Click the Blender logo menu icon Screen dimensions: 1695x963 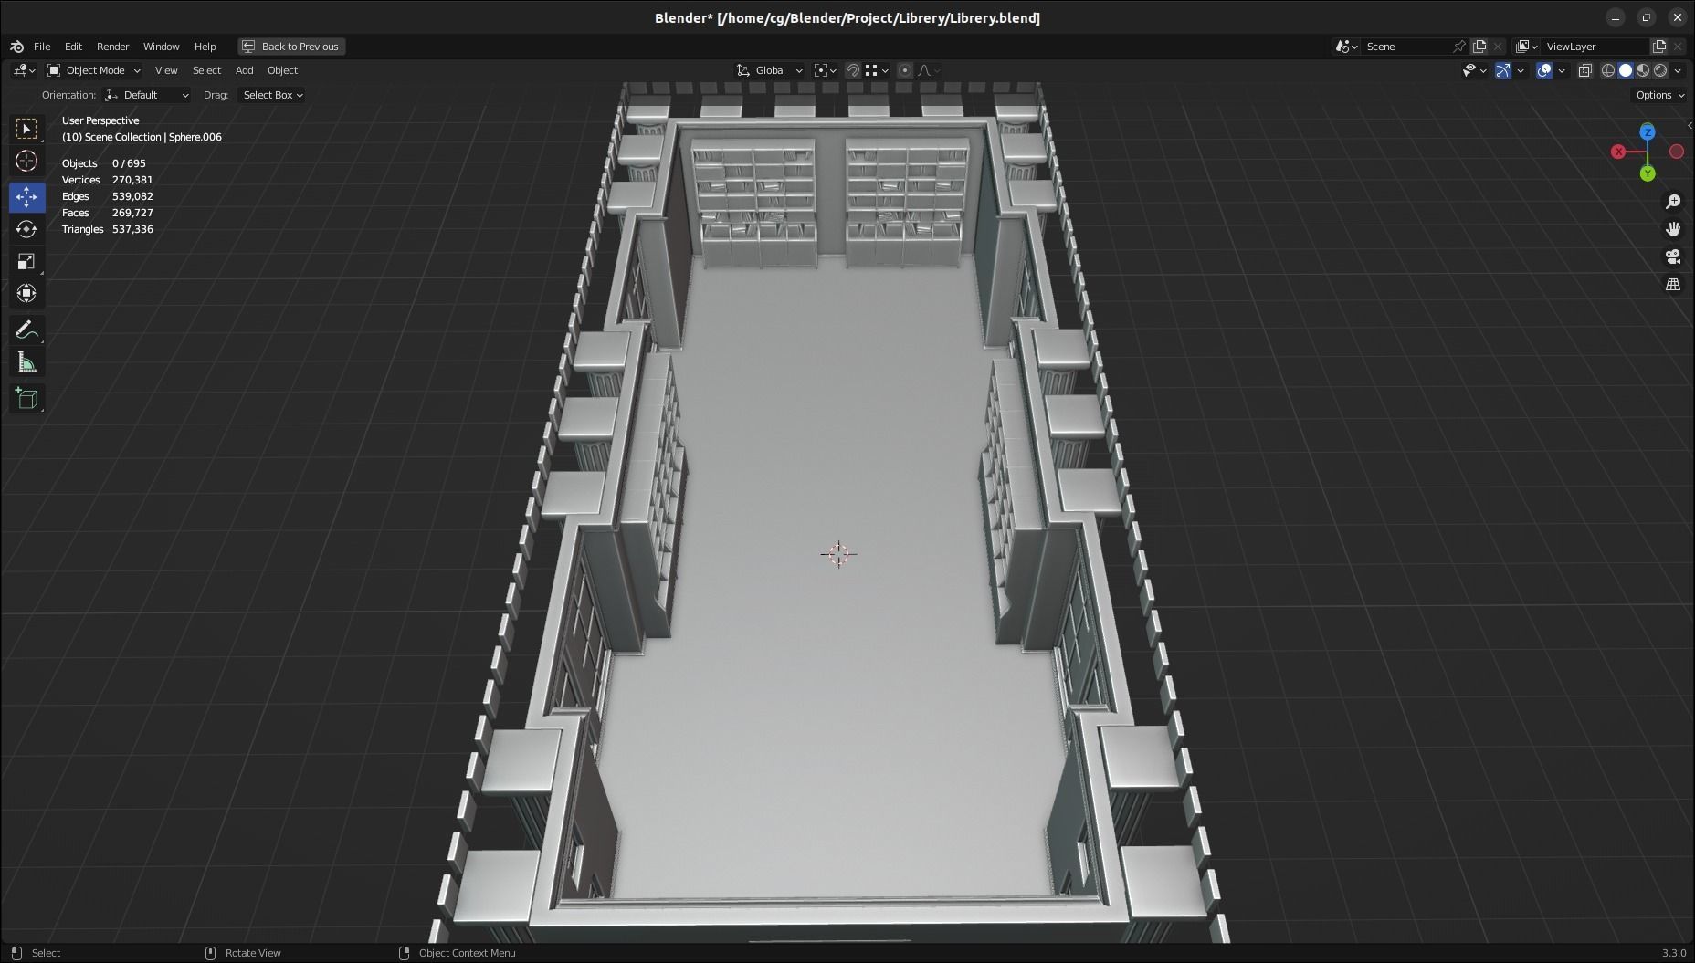click(16, 47)
